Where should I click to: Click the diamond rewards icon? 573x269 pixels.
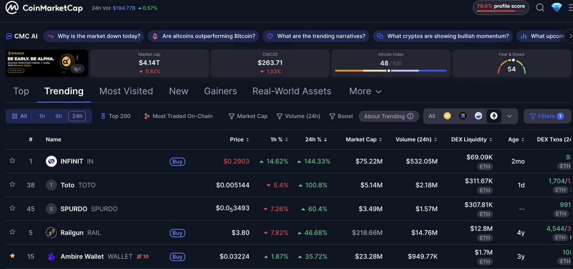pos(557,8)
